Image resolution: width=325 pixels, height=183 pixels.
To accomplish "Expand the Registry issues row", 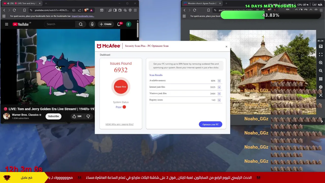I will [x=219, y=100].
